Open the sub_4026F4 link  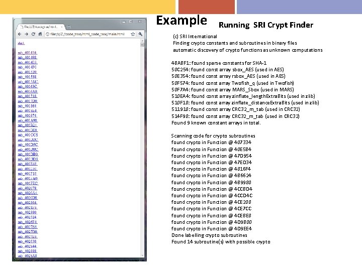(x=28, y=222)
